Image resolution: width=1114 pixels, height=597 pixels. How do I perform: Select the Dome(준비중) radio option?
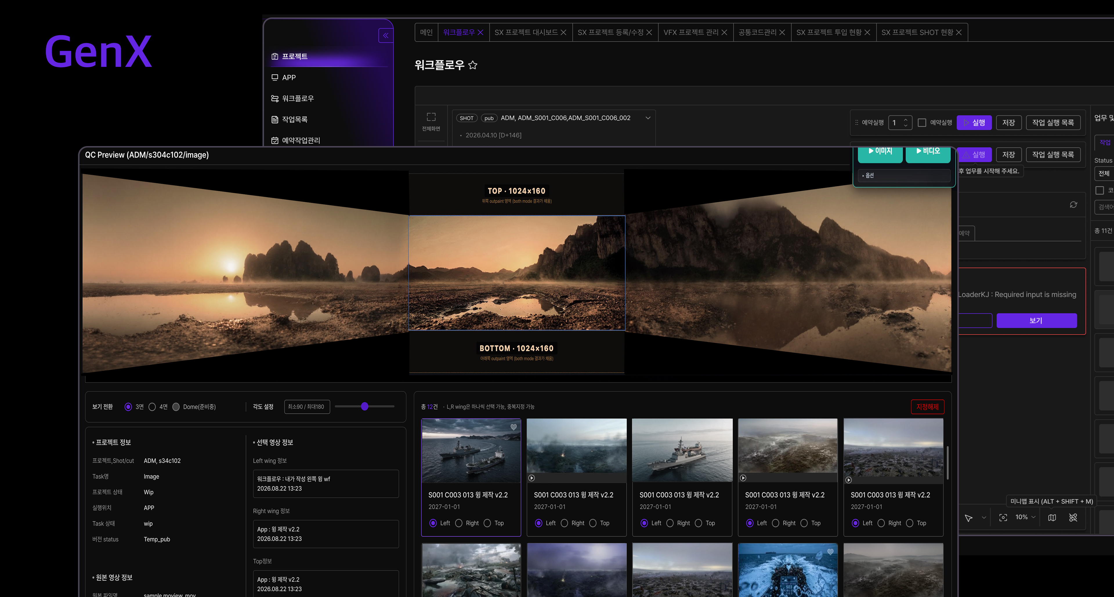pos(176,407)
